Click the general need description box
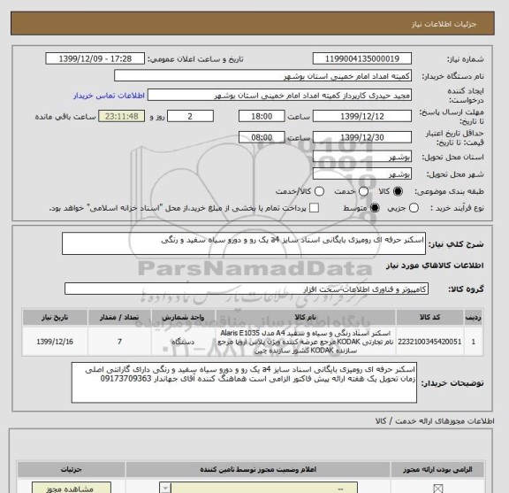The image size is (509, 493). click(244, 243)
